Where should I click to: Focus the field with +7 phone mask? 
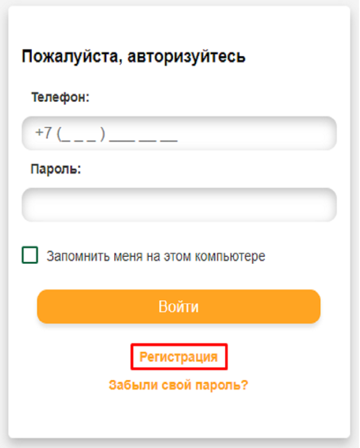pyautogui.click(x=179, y=133)
